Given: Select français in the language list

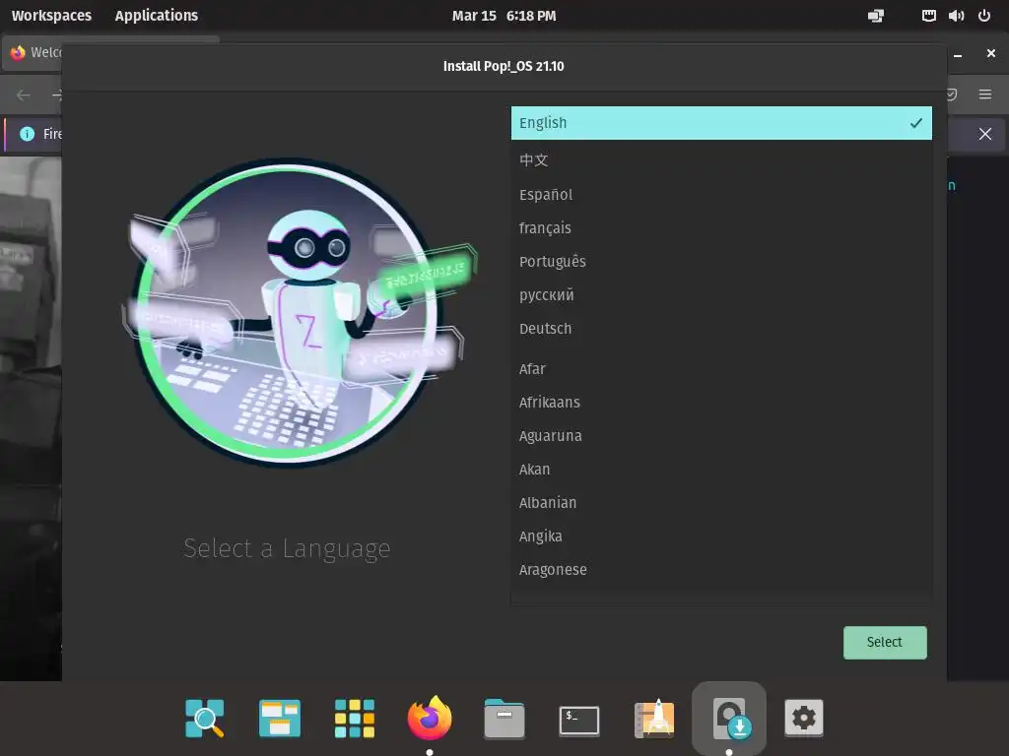Looking at the screenshot, I should [721, 228].
